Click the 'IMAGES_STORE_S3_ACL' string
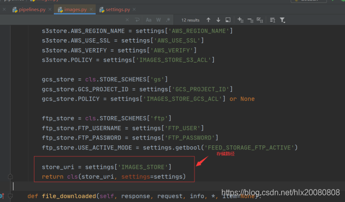This screenshot has height=202, width=345. 173,60
